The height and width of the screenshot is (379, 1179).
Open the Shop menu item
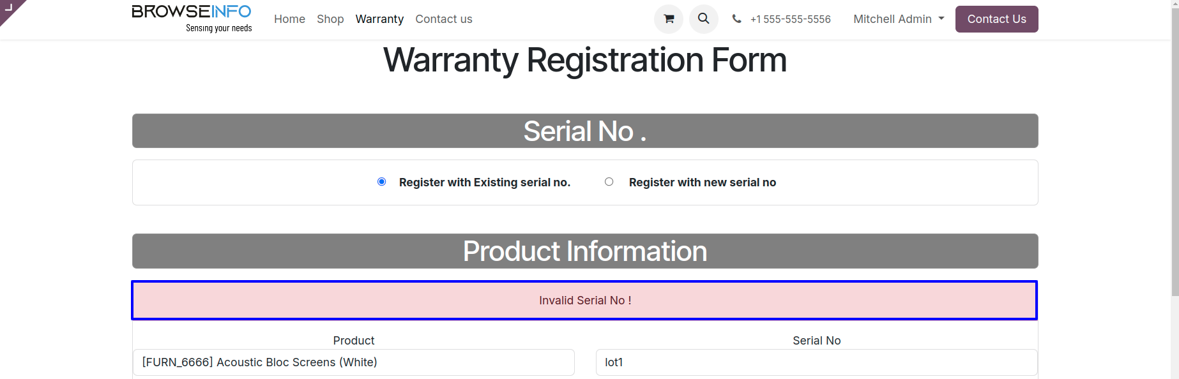tap(330, 19)
